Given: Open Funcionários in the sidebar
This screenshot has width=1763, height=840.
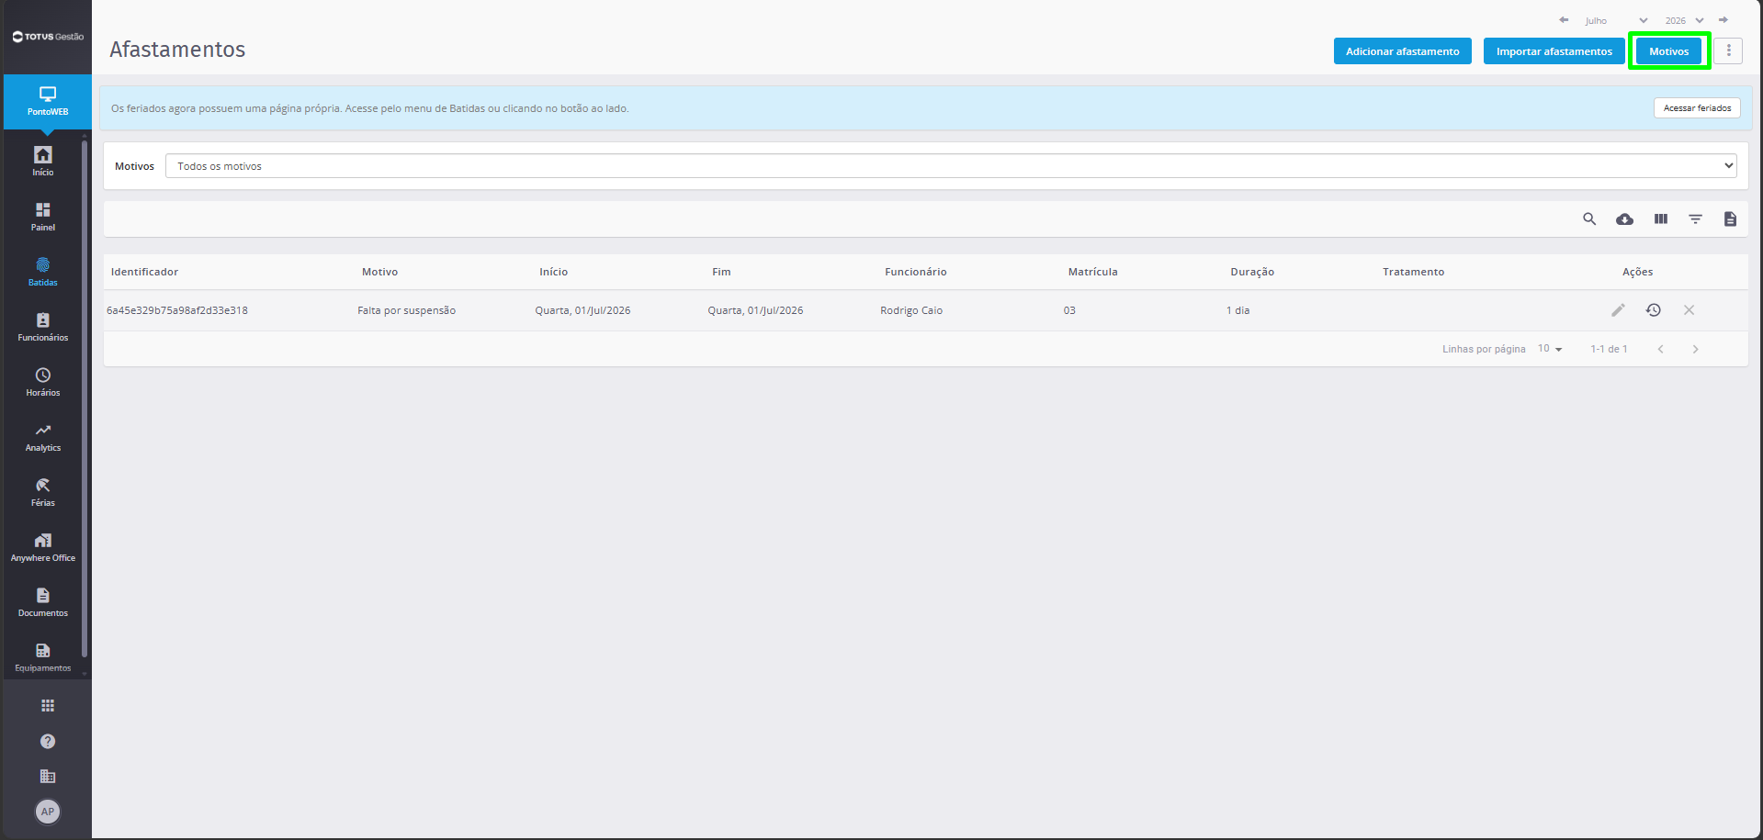Looking at the screenshot, I should click(x=43, y=326).
